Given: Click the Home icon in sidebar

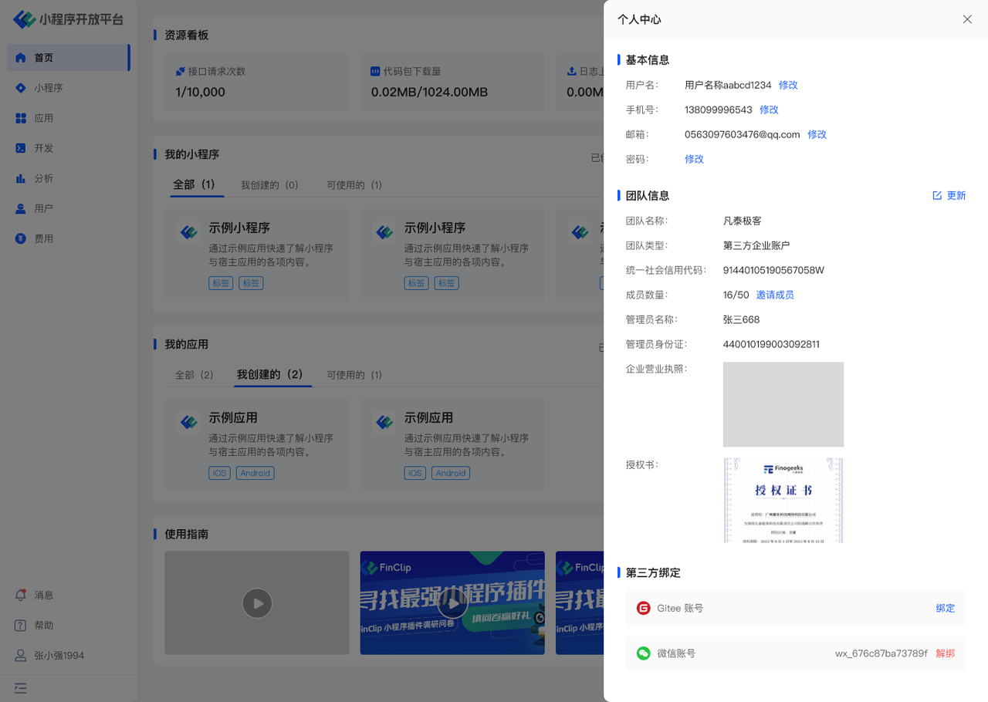Looking at the screenshot, I should (21, 58).
